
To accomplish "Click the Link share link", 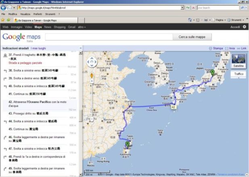I will (x=242, y=48).
